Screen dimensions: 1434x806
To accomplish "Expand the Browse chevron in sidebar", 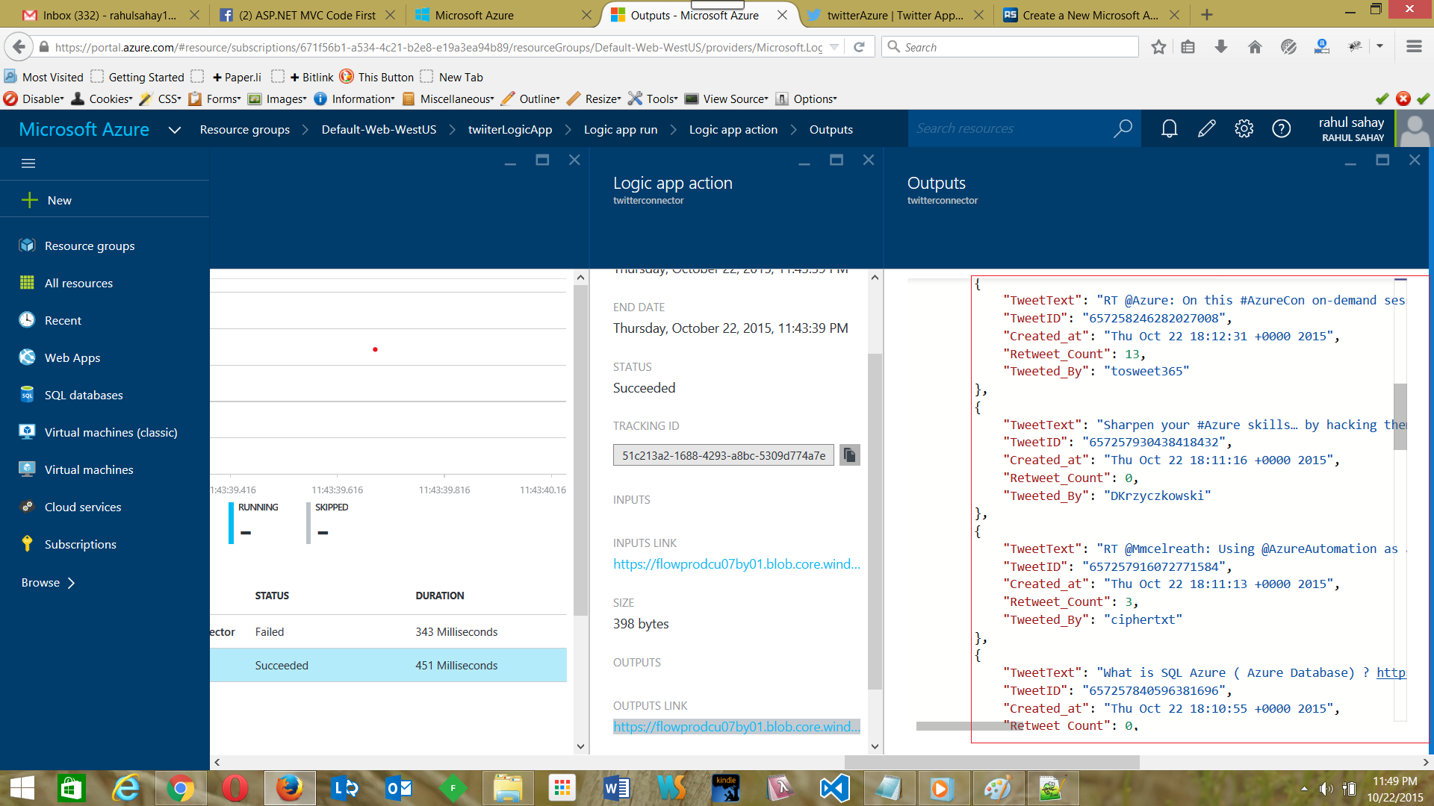I will (x=72, y=583).
